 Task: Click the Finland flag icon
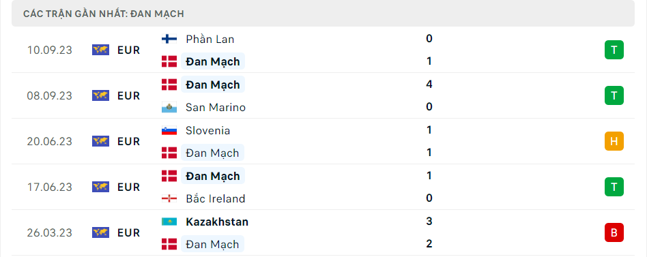(x=169, y=39)
